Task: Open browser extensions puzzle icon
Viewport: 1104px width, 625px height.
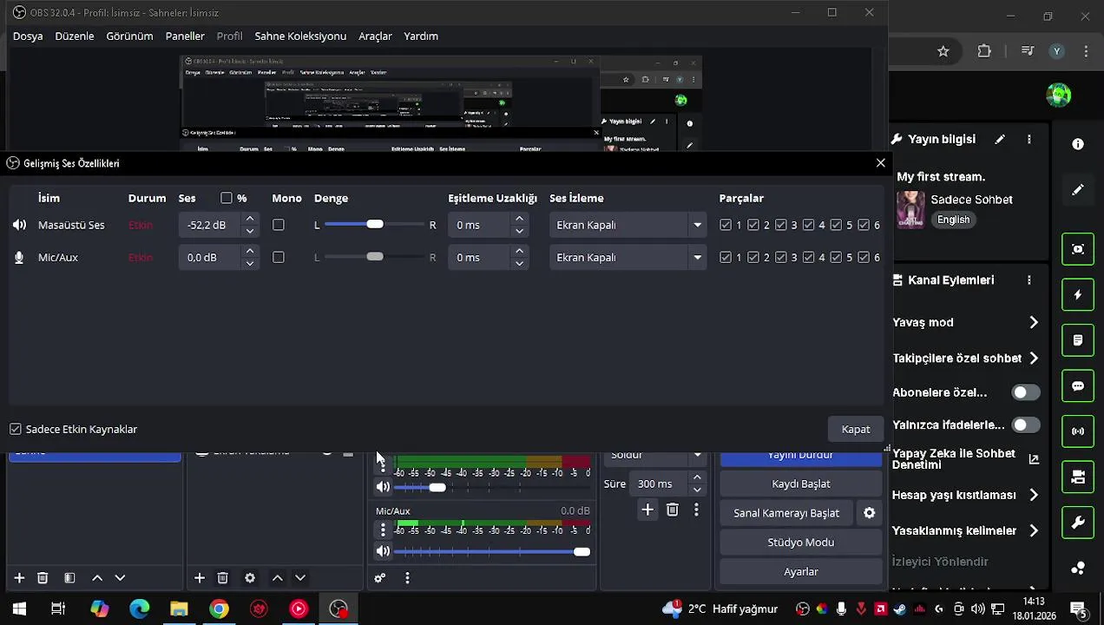Action: [x=984, y=51]
